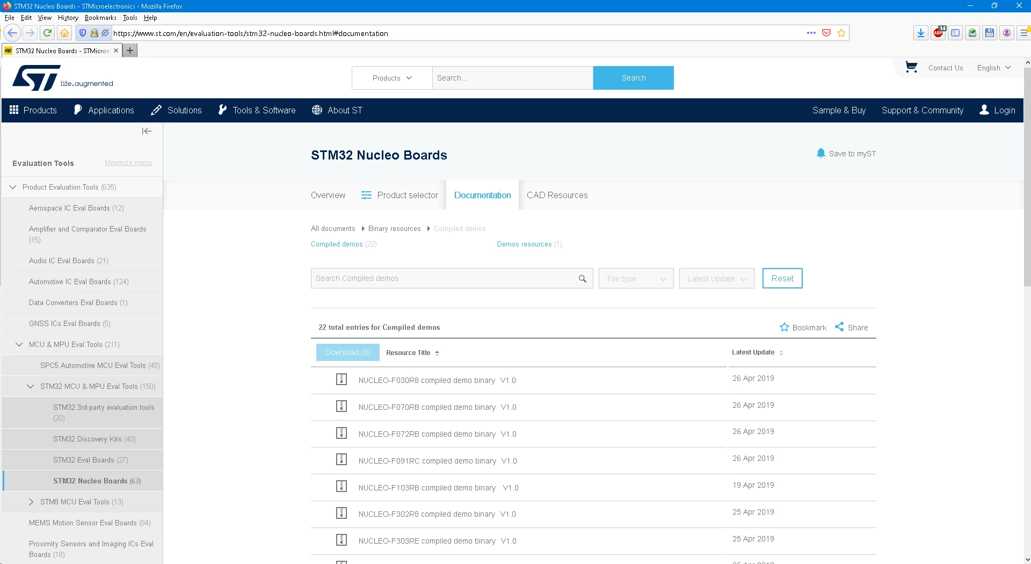Go to Binary resources breadcrumb
Image resolution: width=1031 pixels, height=564 pixels.
(x=395, y=228)
